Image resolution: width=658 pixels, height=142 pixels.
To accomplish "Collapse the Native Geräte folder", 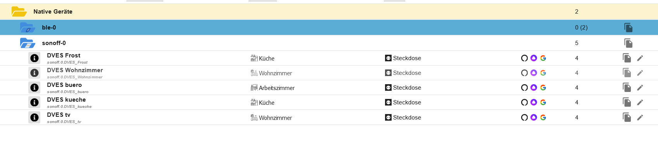I will [19, 12].
